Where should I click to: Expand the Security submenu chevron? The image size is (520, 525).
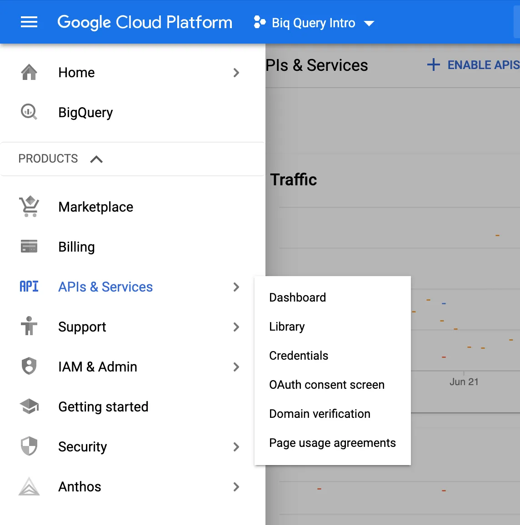[236, 447]
